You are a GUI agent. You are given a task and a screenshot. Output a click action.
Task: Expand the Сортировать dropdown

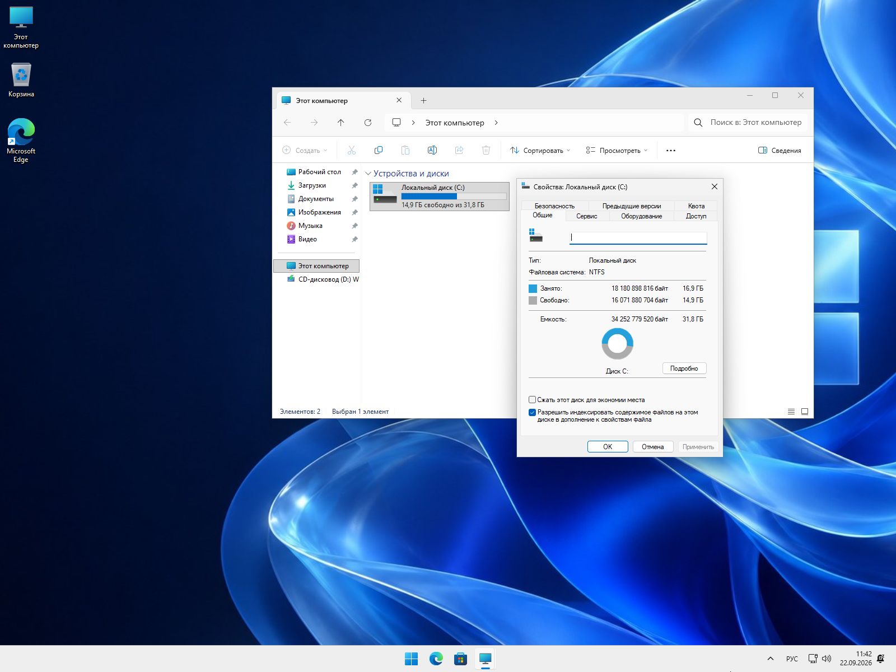[540, 150]
